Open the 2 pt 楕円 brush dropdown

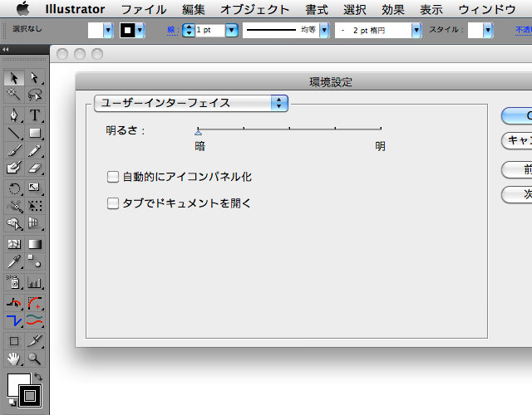(x=416, y=30)
